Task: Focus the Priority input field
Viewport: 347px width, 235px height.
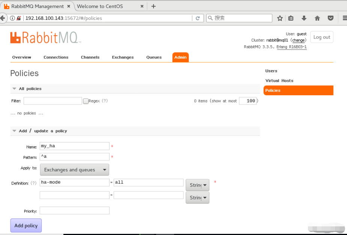Action: 75,211
